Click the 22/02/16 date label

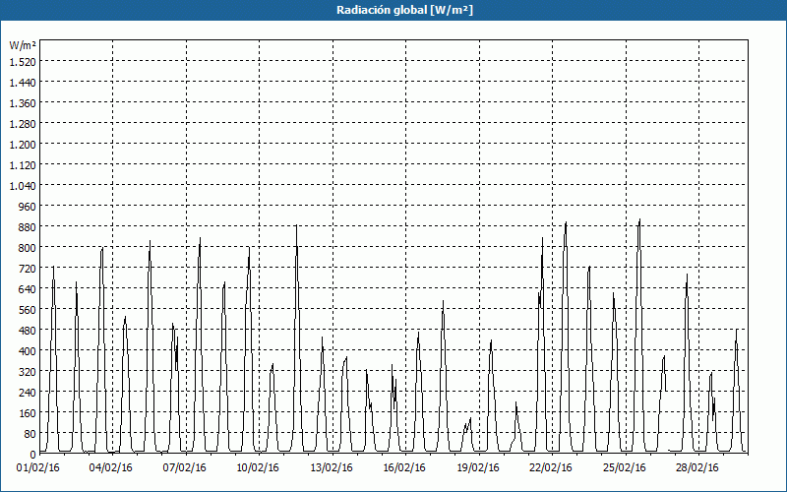click(x=551, y=467)
